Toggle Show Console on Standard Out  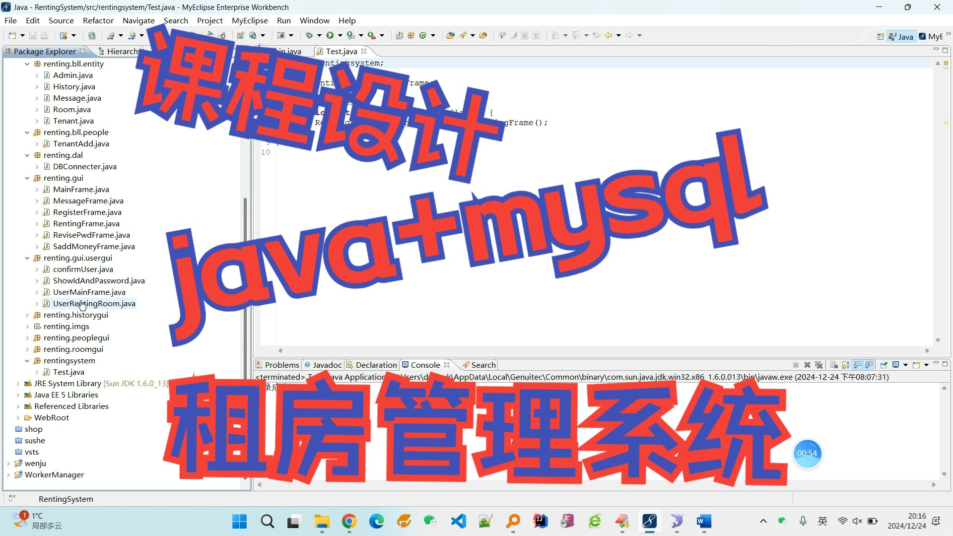click(x=858, y=365)
